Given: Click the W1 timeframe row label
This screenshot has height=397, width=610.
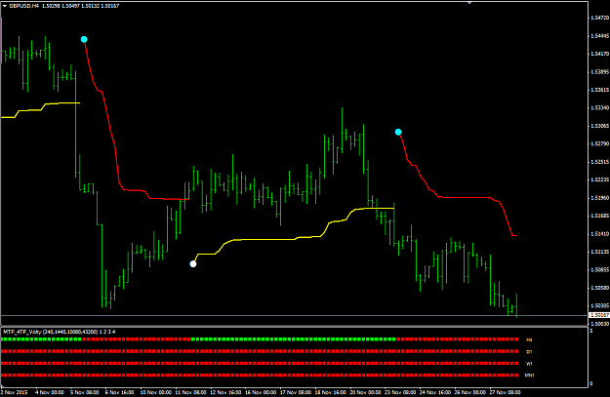Looking at the screenshot, I should tap(529, 364).
